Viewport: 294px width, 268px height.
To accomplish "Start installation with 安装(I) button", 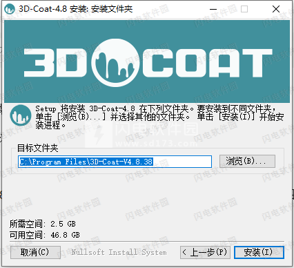I will [259, 252].
